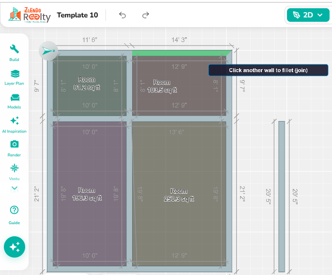Select the 81.2 sq ft room

pyautogui.click(x=90, y=86)
